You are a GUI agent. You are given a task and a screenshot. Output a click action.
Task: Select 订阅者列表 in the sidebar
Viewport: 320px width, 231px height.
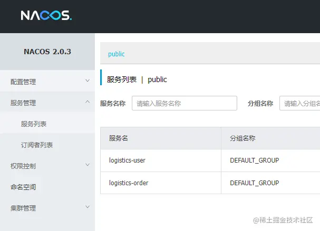point(47,145)
